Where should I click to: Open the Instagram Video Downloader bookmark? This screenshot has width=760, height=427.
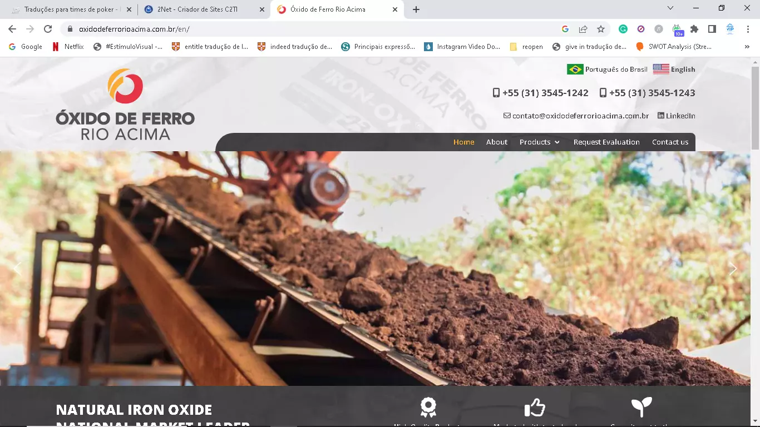tap(462, 47)
